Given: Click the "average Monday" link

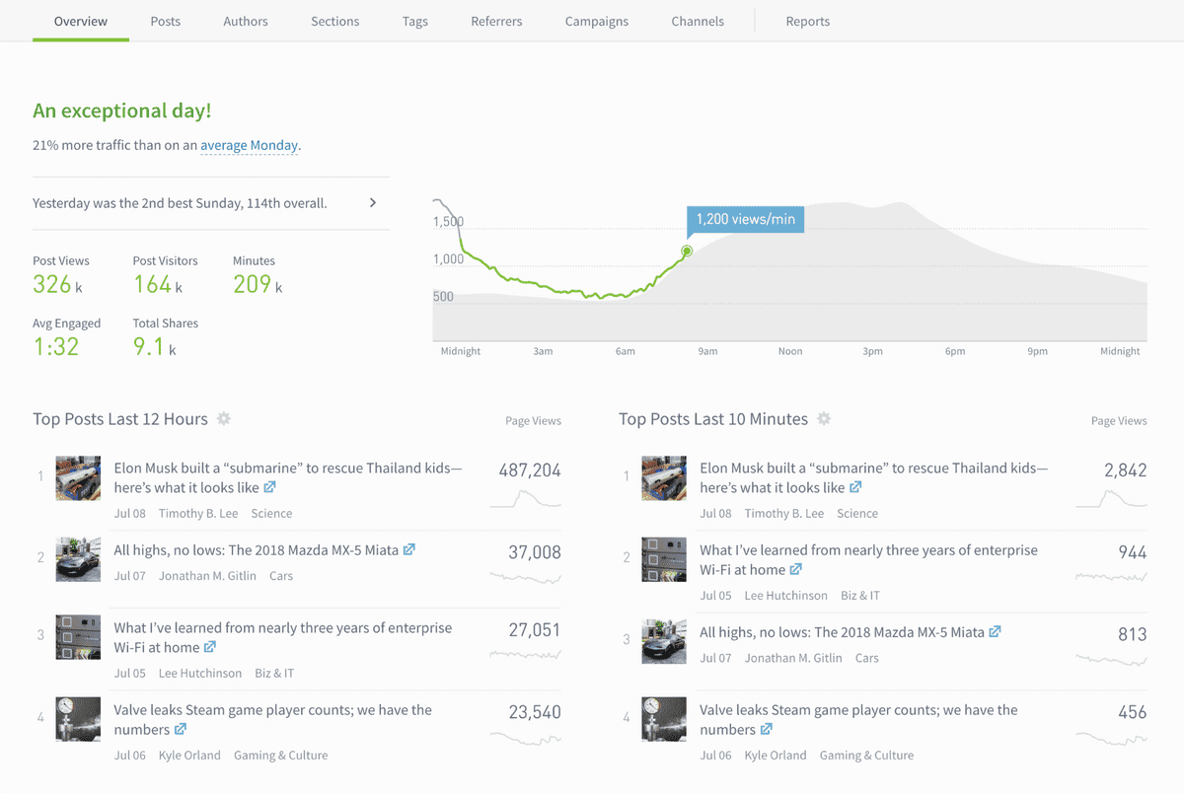Looking at the screenshot, I should tap(249, 146).
